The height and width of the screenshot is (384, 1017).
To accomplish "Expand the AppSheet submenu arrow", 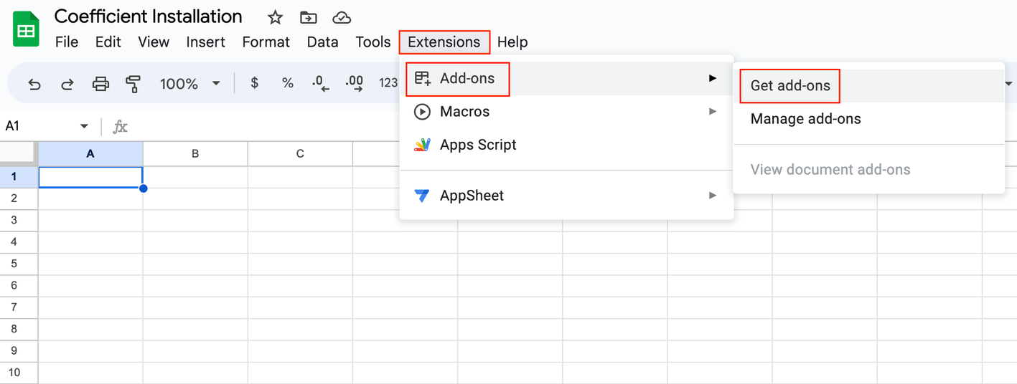I will pos(713,196).
